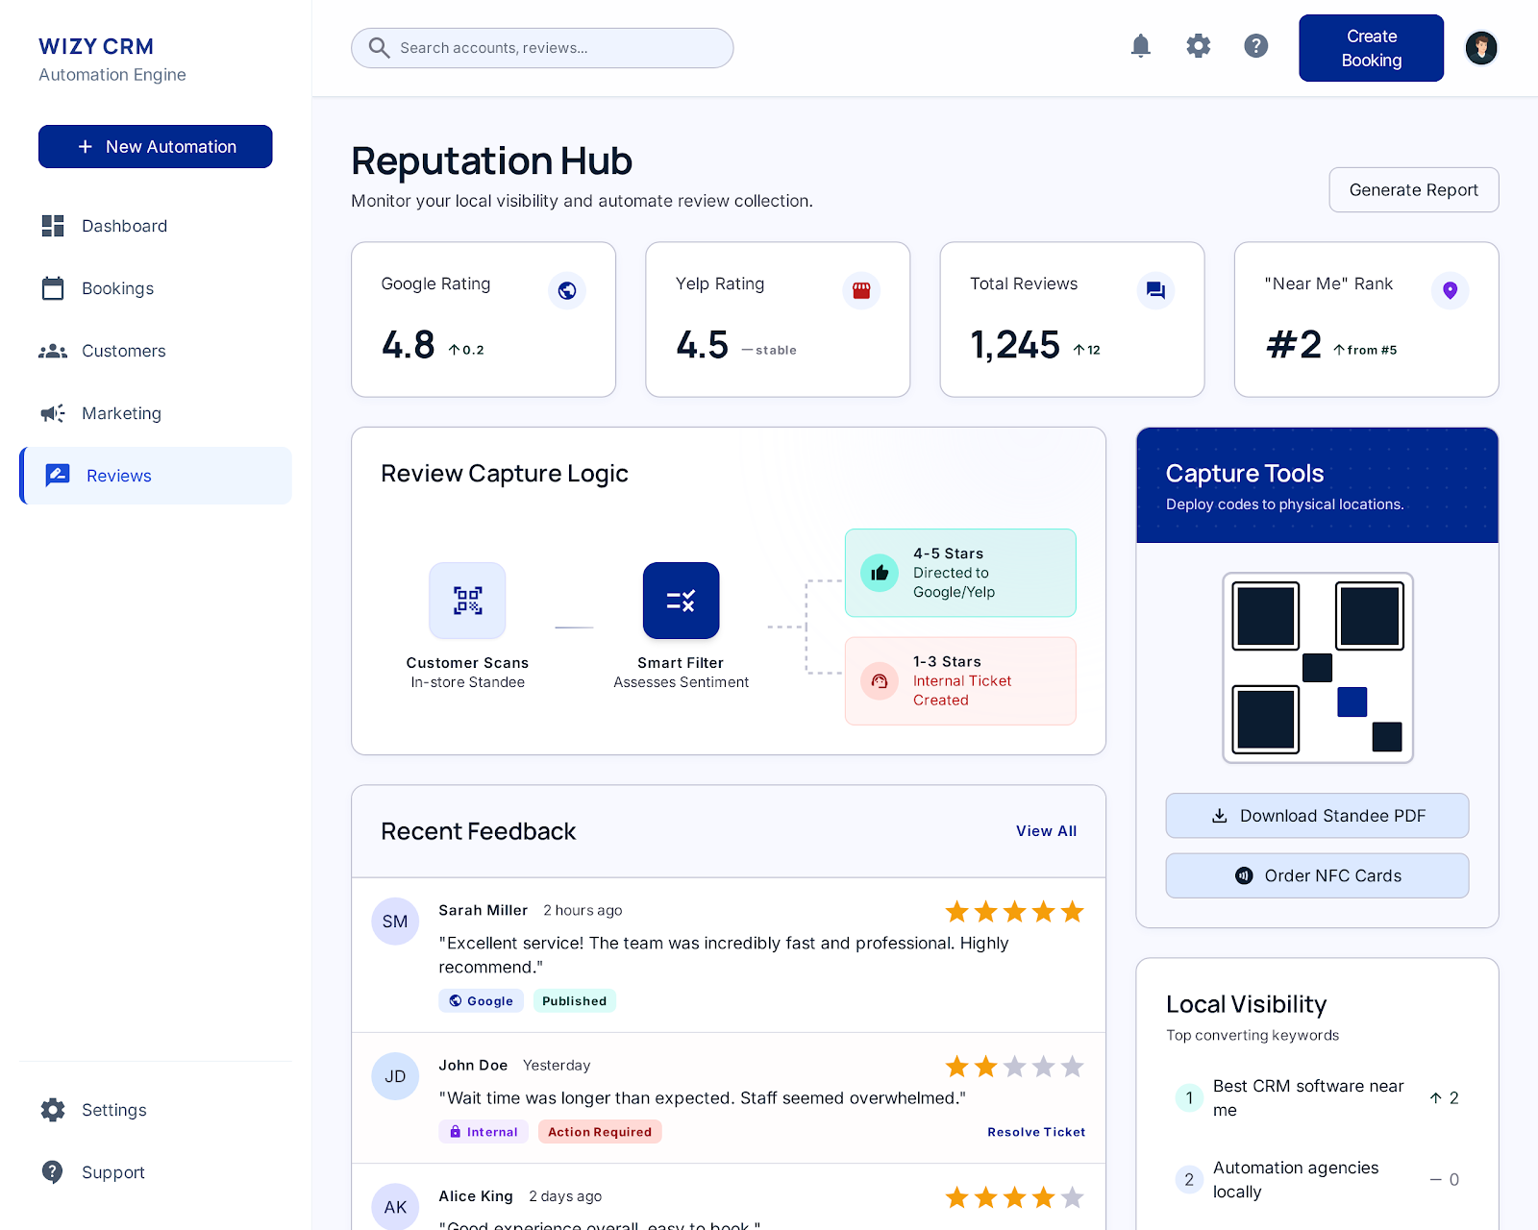The height and width of the screenshot is (1230, 1538).
Task: Click Generate Report
Action: click(1413, 190)
